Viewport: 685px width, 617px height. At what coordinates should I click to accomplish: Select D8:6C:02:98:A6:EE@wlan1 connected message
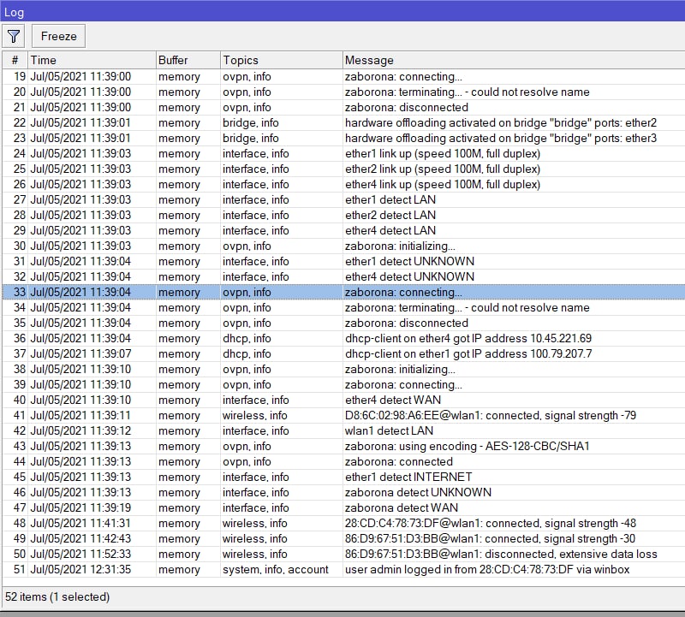point(490,415)
